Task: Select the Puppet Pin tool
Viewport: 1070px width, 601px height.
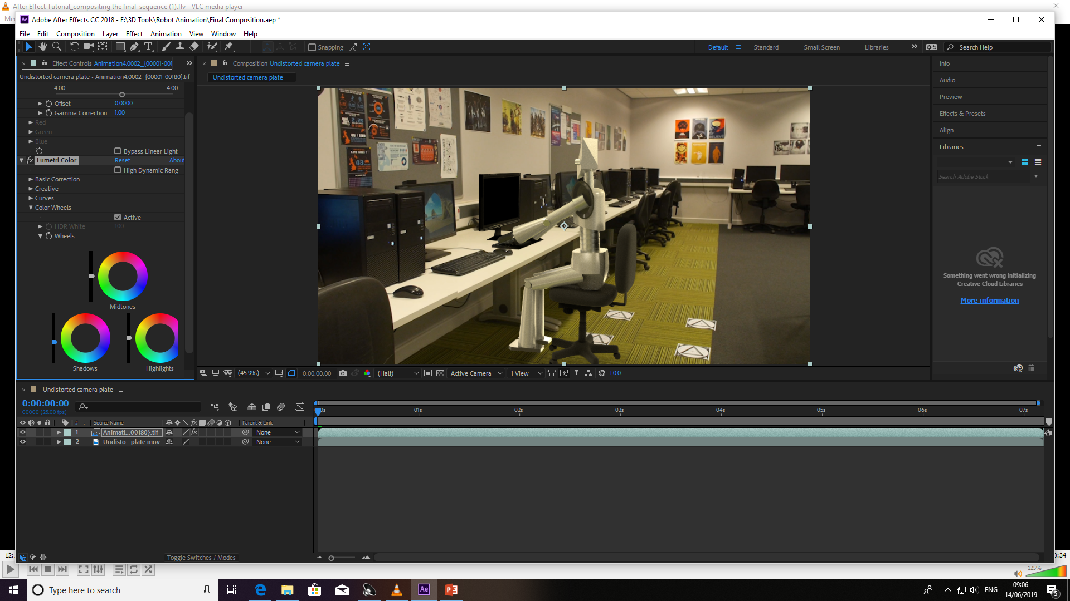Action: click(229, 47)
